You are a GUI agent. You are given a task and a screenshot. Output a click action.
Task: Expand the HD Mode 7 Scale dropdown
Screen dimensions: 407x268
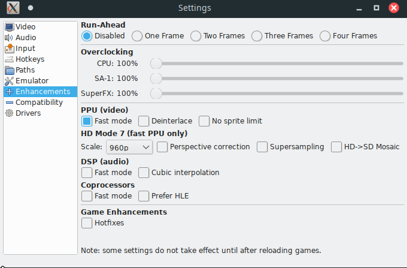[x=129, y=147]
